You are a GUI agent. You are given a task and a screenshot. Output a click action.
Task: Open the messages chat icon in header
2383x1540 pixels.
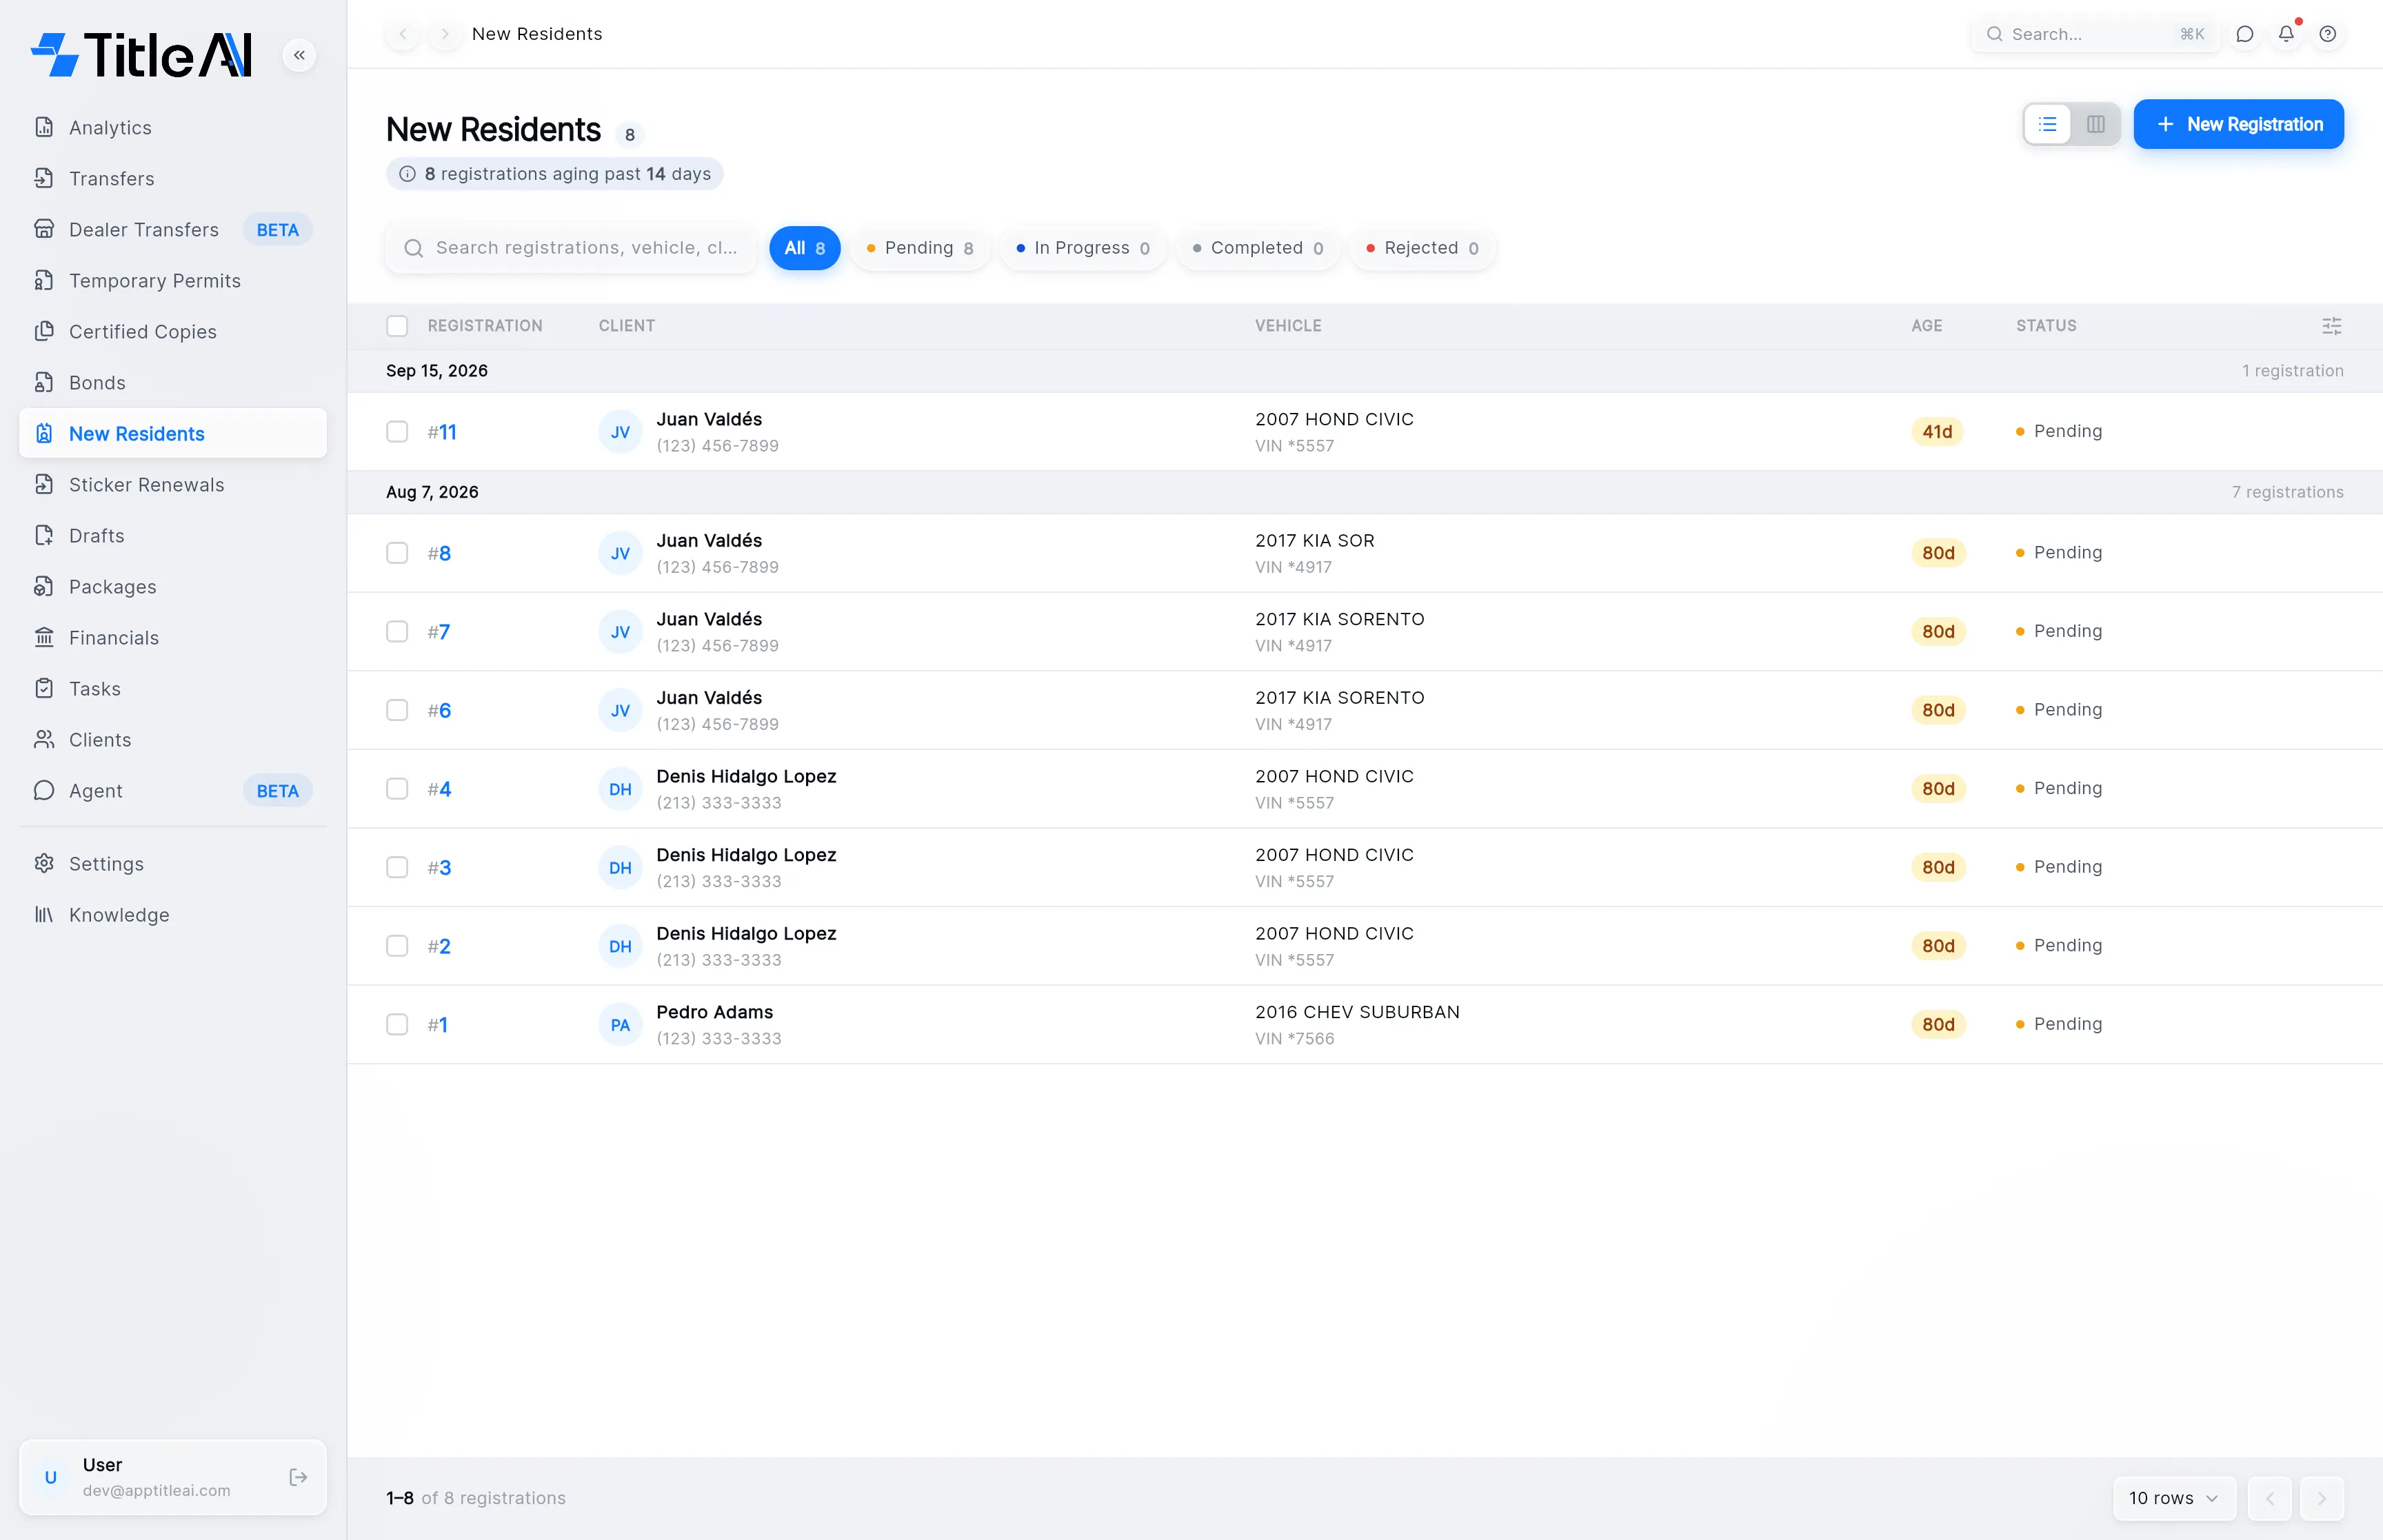point(2245,34)
